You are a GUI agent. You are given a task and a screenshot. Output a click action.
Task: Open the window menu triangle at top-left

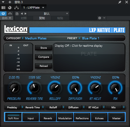[x=3, y=2]
